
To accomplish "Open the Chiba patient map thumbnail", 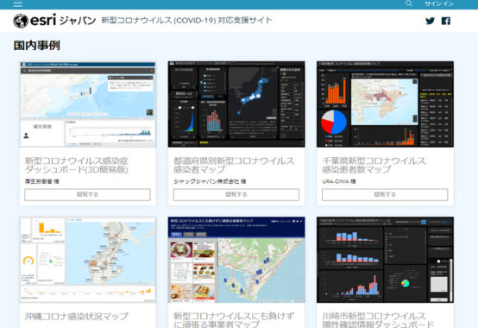I will click(385, 104).
